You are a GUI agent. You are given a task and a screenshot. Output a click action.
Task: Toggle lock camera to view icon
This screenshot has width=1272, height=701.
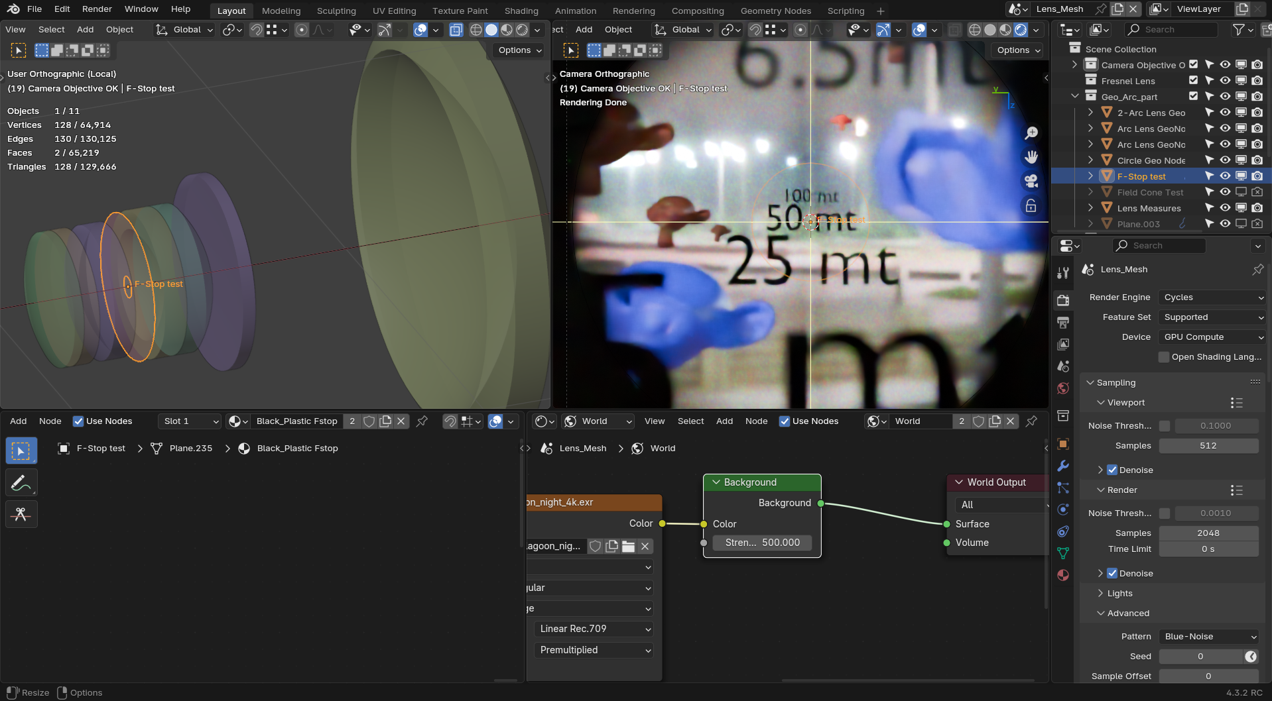(x=1031, y=205)
